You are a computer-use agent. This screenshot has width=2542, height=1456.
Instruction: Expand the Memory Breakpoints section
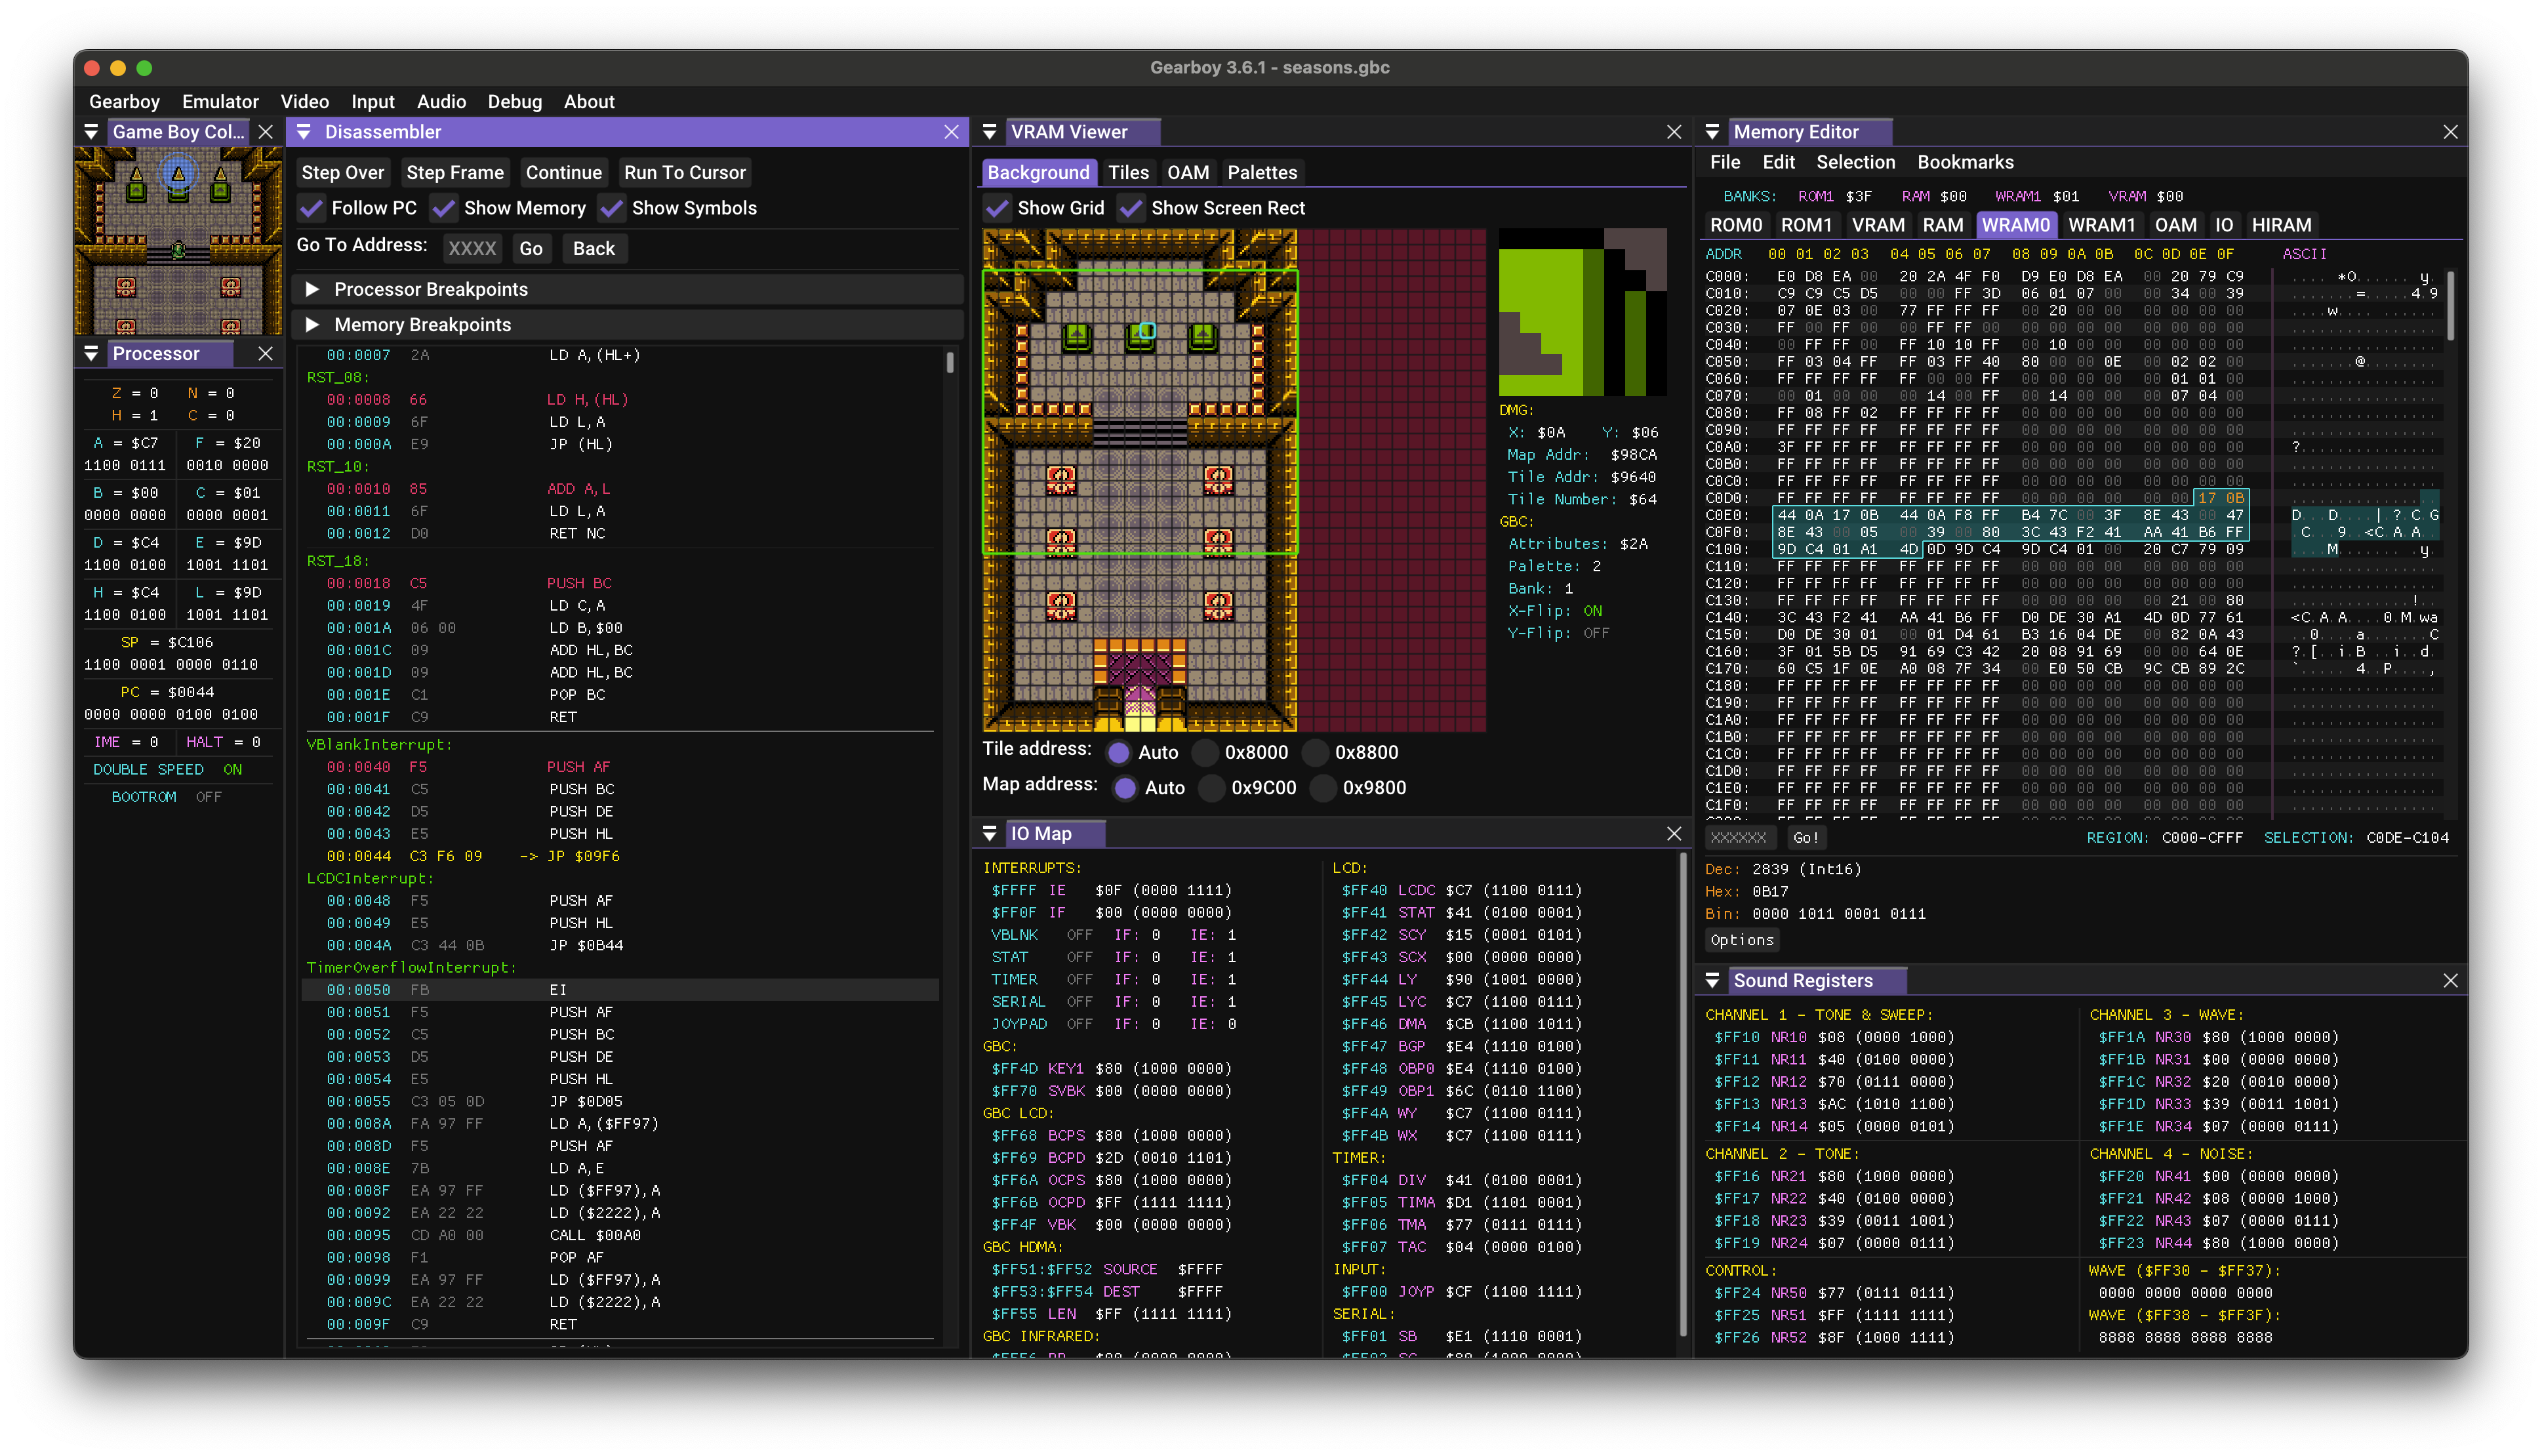[312, 325]
